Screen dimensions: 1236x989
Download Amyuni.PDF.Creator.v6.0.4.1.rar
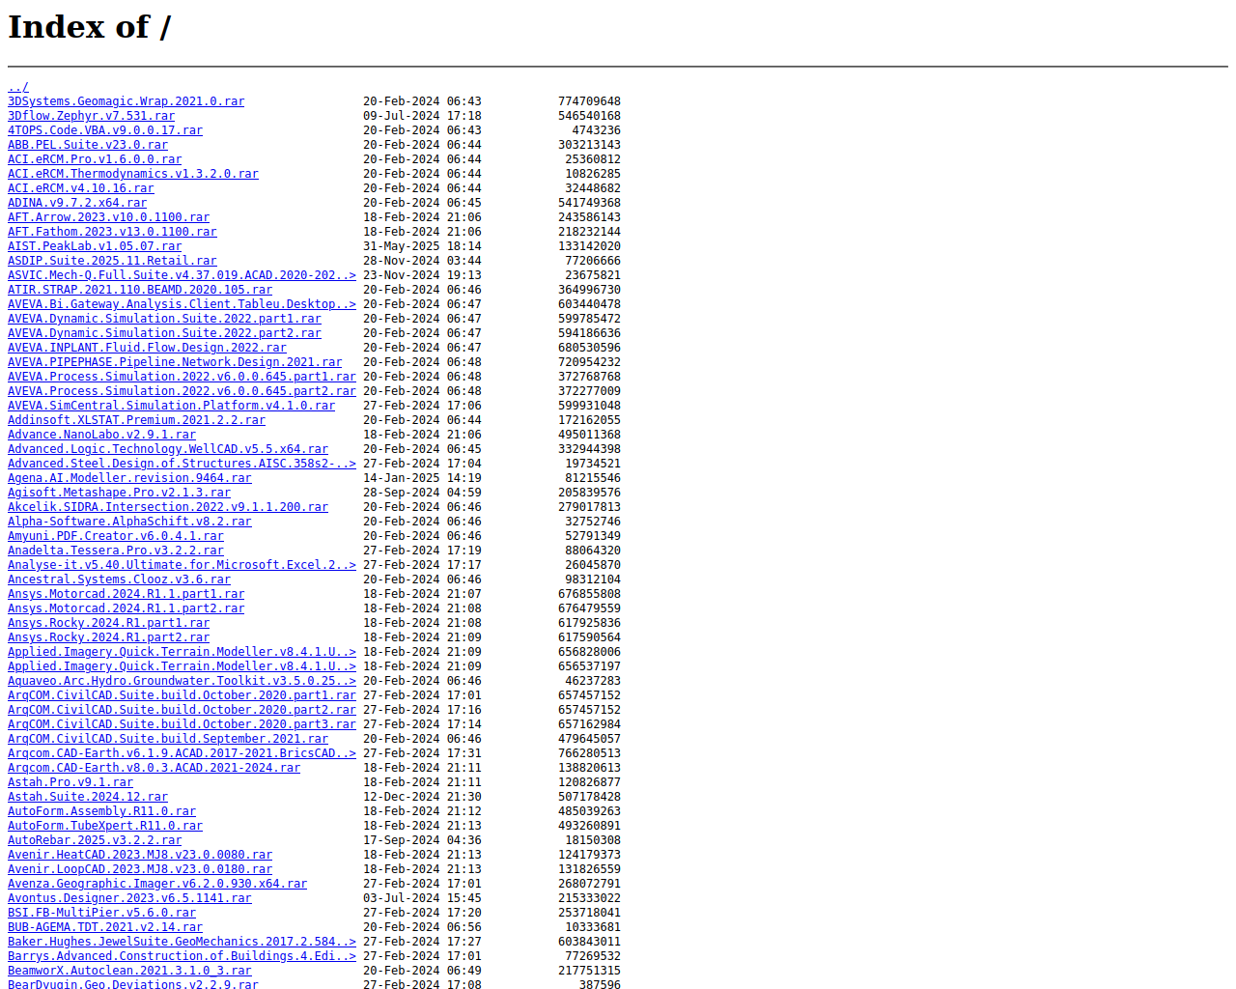(116, 536)
